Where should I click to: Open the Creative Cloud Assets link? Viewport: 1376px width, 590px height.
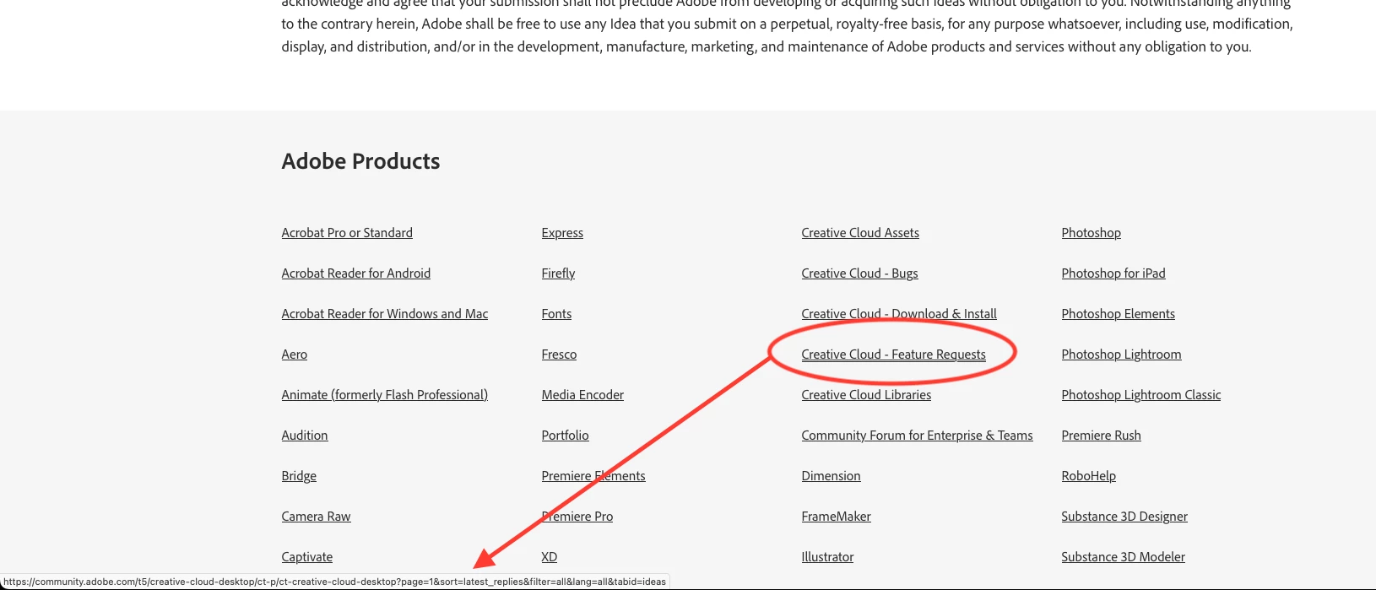point(860,233)
